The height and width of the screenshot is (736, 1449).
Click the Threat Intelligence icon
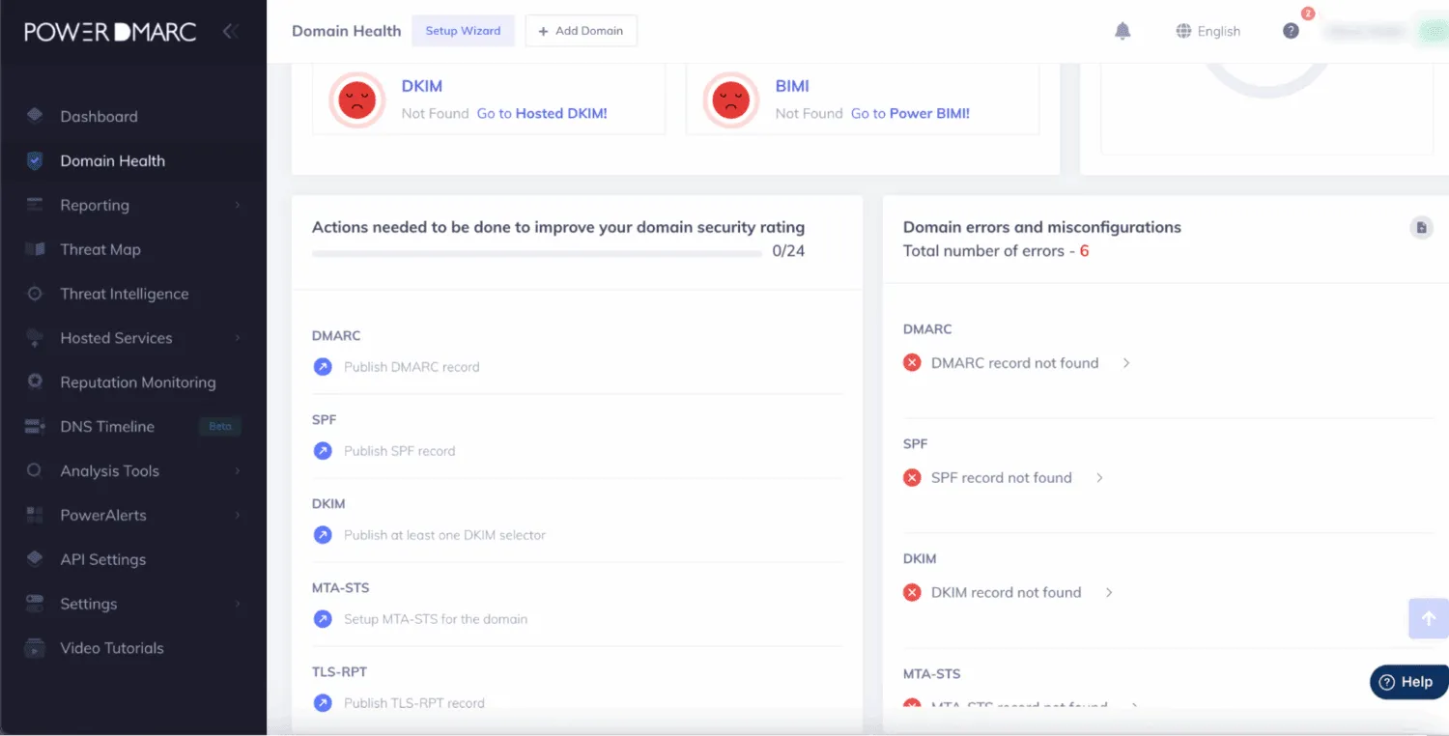[35, 294]
